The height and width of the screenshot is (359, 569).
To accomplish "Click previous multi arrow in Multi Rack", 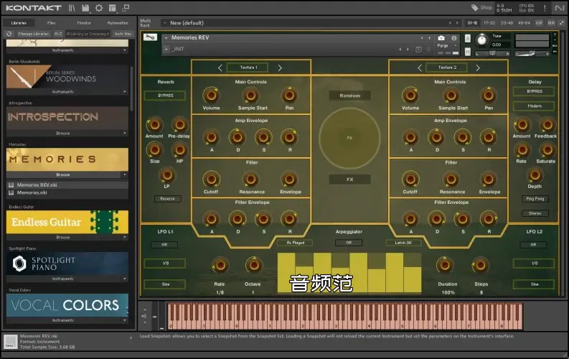I will (450, 23).
